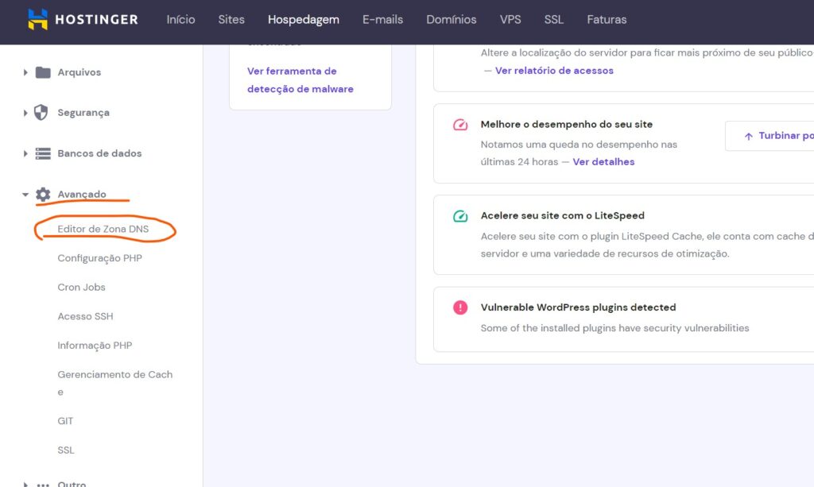Image resolution: width=814 pixels, height=487 pixels.
Task: Click the Avançado gear icon
Action: tap(43, 195)
